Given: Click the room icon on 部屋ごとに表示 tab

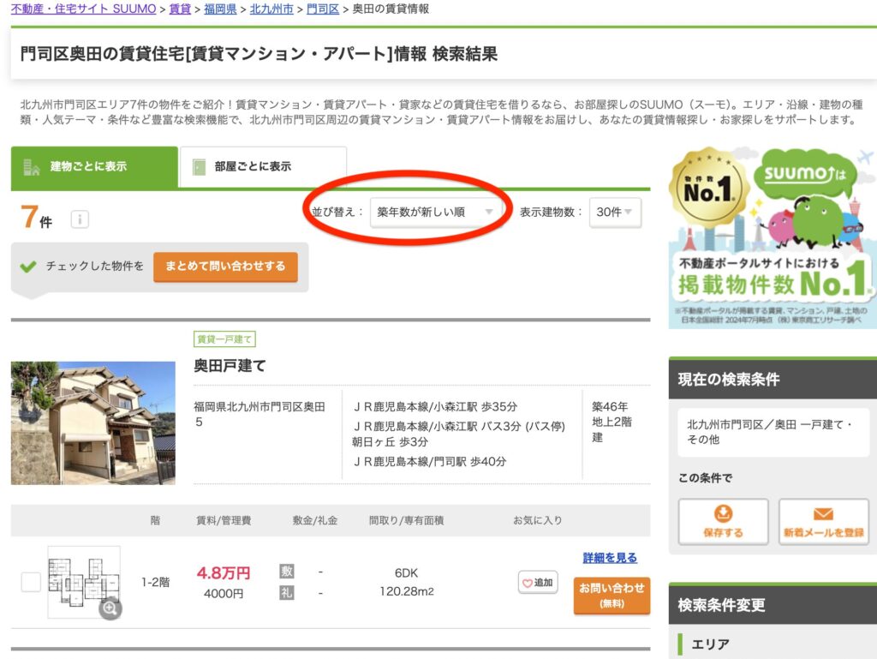Looking at the screenshot, I should [199, 165].
